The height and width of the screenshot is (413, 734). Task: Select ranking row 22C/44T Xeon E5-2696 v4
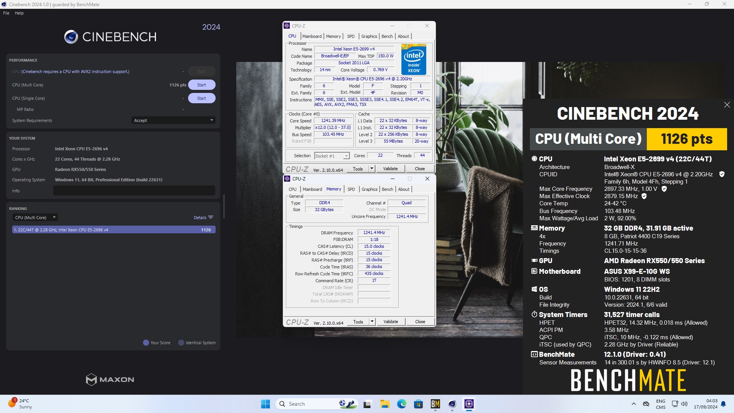[x=114, y=230]
